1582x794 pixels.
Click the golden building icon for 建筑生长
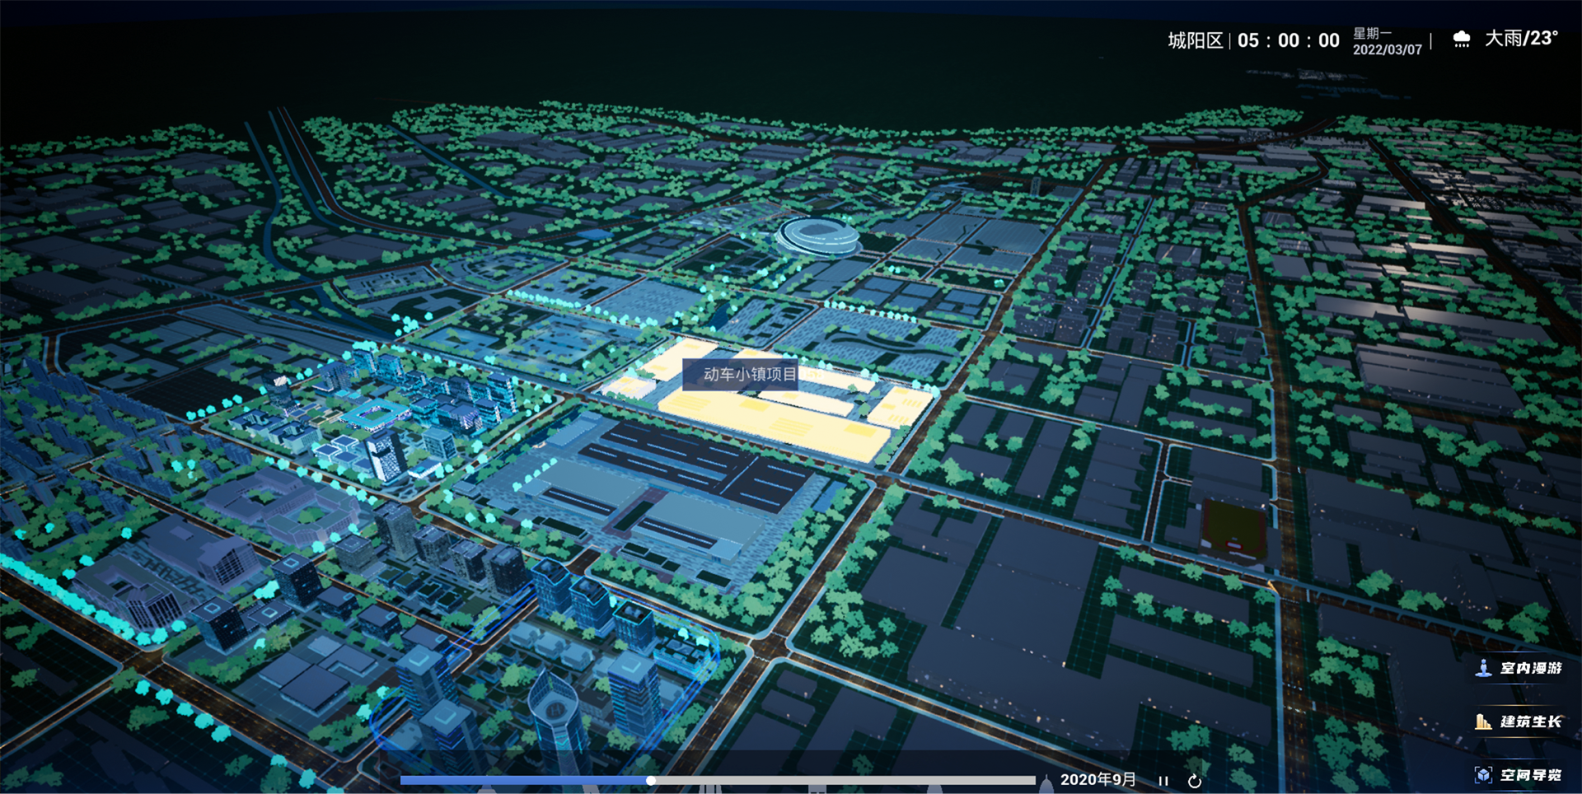[1483, 722]
